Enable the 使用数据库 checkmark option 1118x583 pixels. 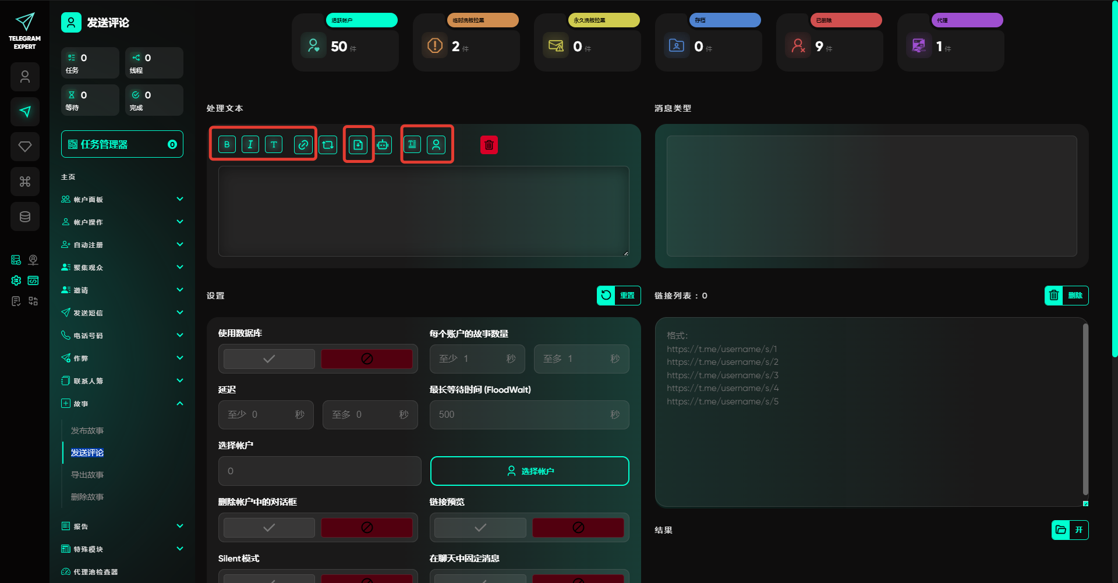tap(269, 359)
